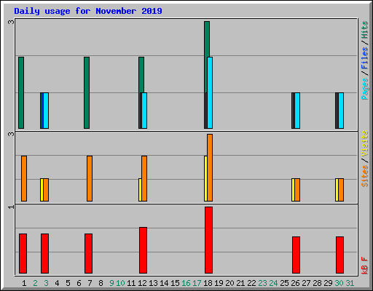Click the green day label "2" on the x-axis

[x=35, y=283]
